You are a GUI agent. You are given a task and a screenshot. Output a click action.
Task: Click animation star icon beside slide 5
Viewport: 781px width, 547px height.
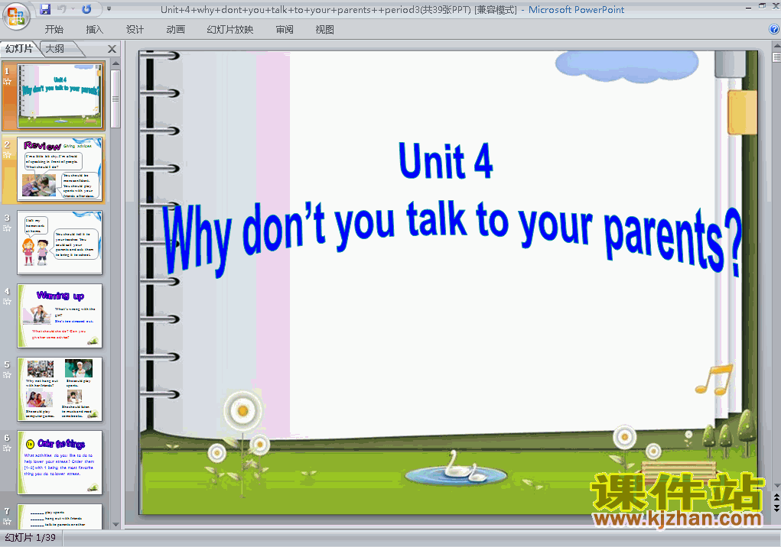point(7,375)
